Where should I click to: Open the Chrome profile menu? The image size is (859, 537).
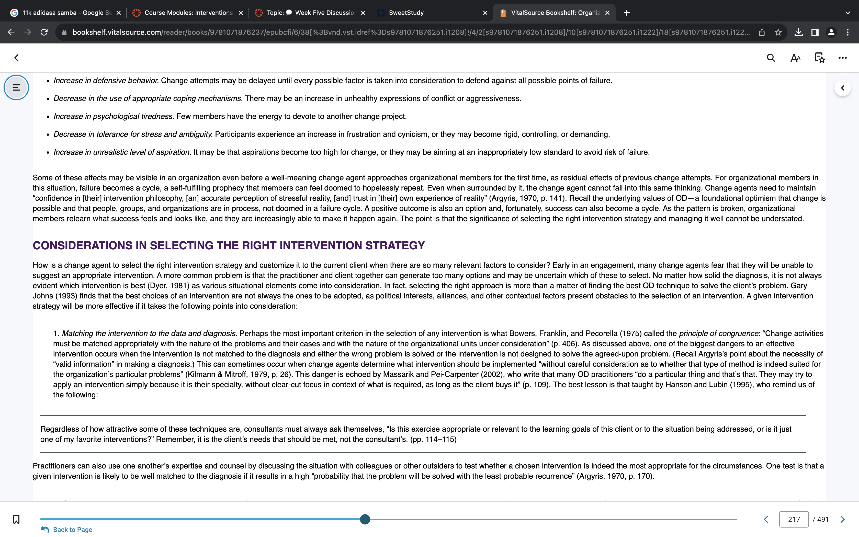[x=831, y=32]
